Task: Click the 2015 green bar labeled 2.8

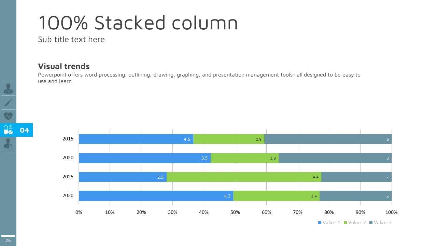Action: pyautogui.click(x=229, y=139)
